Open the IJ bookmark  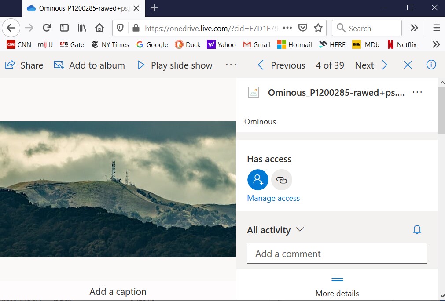(x=45, y=44)
